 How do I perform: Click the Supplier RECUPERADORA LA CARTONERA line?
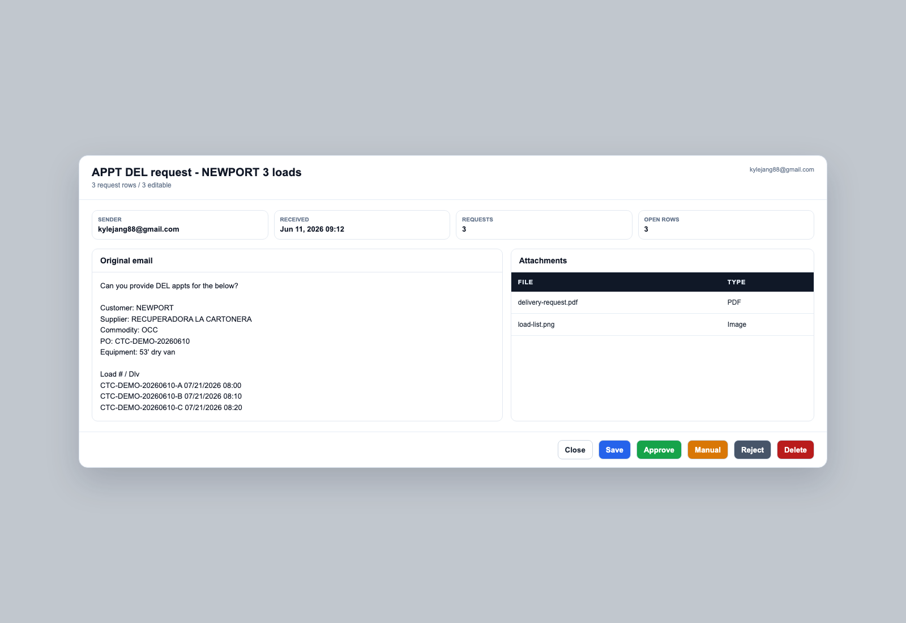click(176, 319)
